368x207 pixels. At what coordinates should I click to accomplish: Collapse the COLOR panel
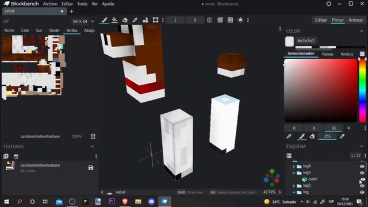[x=362, y=31]
